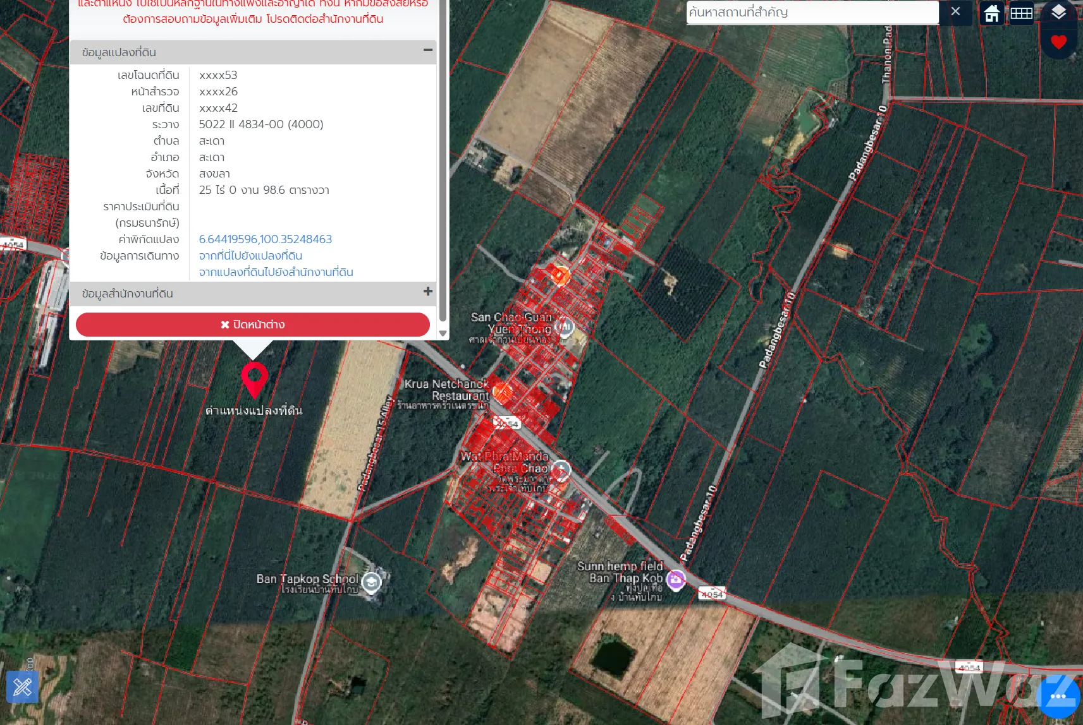Open the จากแปลงที่ดินไปยังสำนักงานที่ดิน link
Viewport: 1083px width, 725px height.
tap(276, 272)
